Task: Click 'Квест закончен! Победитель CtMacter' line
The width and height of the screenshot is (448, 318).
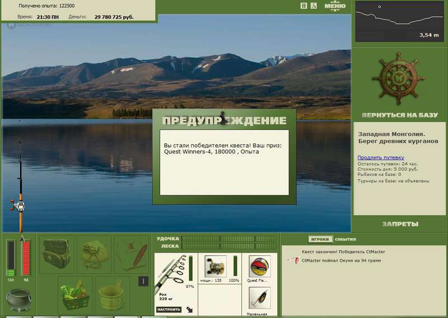Action: (343, 252)
